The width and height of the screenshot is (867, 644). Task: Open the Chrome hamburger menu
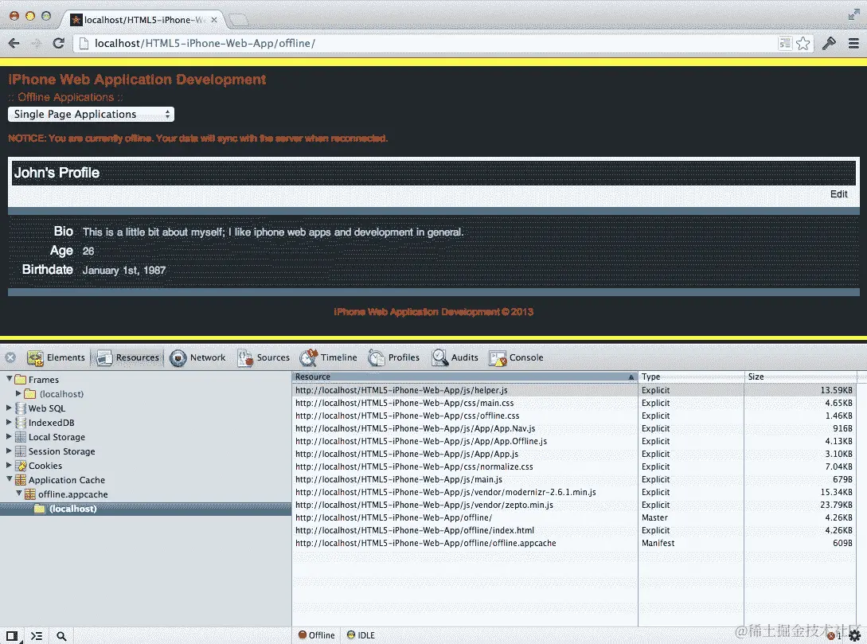[x=853, y=43]
